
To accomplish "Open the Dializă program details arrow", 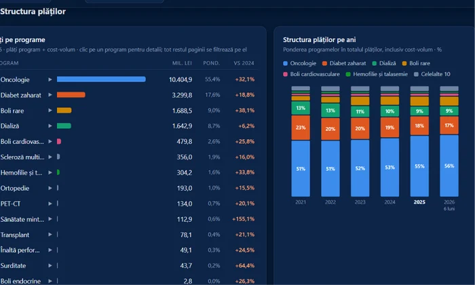I will 50,126.
